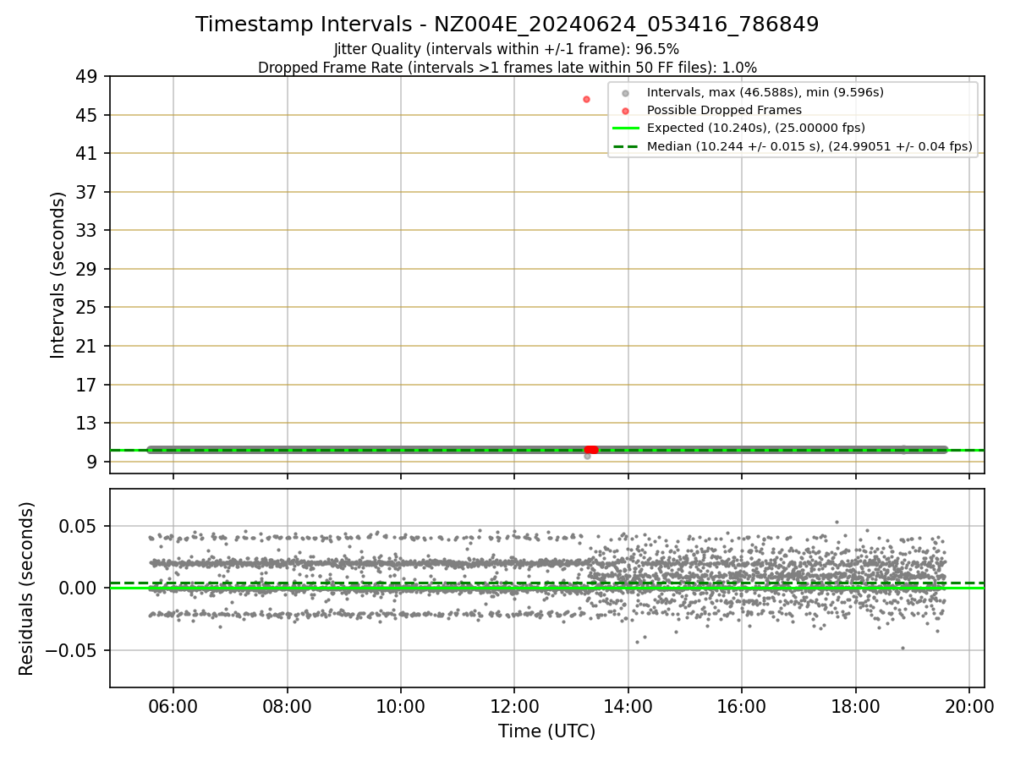Image resolution: width=1015 pixels, height=761 pixels.
Task: Click the '10:00' time tick label
Action: pyautogui.click(x=401, y=705)
